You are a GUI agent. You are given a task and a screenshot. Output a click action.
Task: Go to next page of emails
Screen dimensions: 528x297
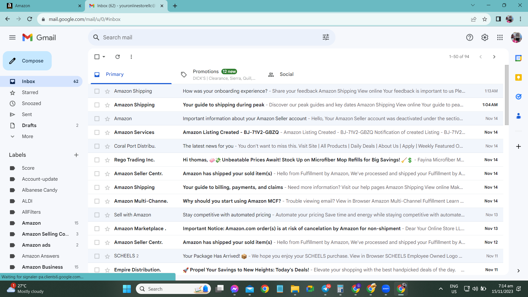pos(494,57)
